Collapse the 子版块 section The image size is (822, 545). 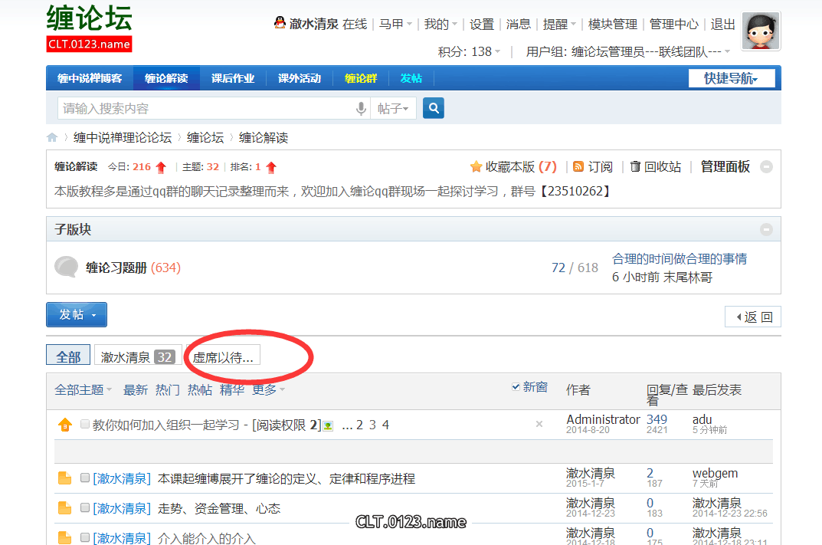click(766, 230)
